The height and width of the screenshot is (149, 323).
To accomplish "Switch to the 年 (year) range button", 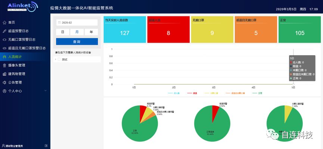I will [91, 32].
